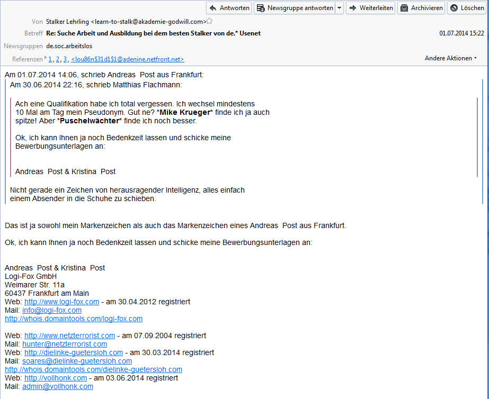Click bold text Puschelwächter in quote
The width and height of the screenshot is (489, 399).
[x=90, y=121]
